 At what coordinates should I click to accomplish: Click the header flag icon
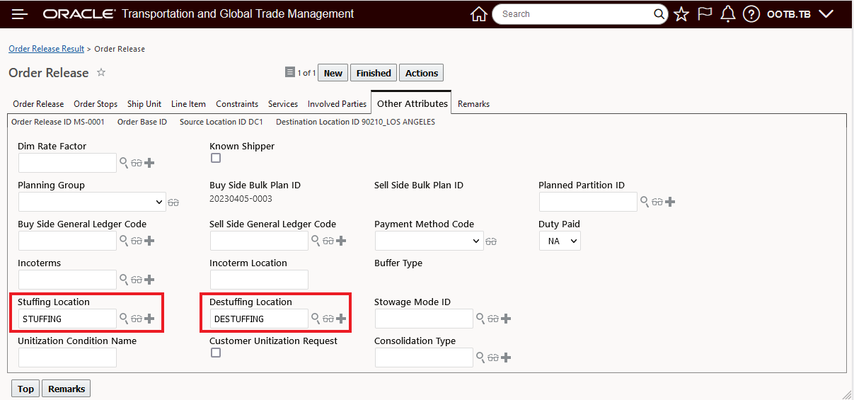[705, 14]
